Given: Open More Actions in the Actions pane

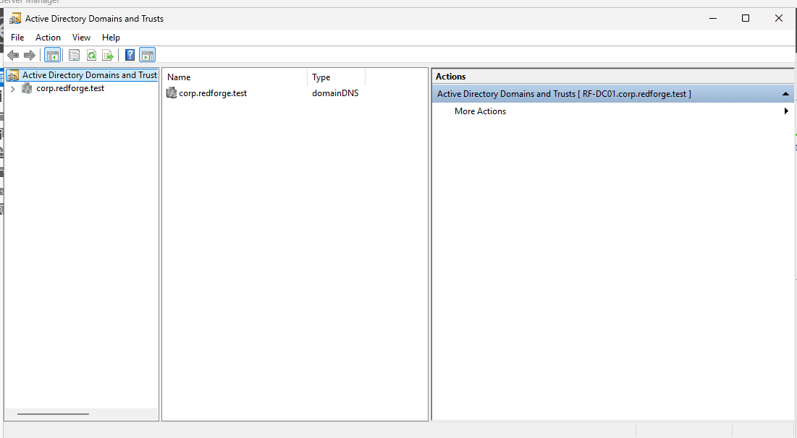Looking at the screenshot, I should (480, 111).
